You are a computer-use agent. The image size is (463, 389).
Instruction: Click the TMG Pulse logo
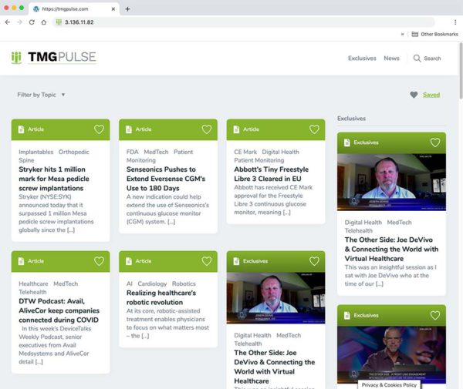point(53,58)
